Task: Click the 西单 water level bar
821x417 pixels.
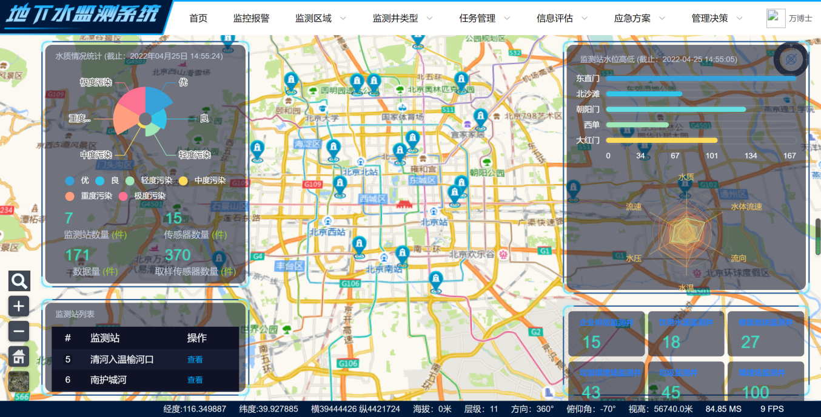Action: point(637,125)
